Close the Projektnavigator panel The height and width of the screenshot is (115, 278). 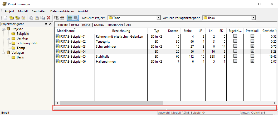click(x=50, y=24)
